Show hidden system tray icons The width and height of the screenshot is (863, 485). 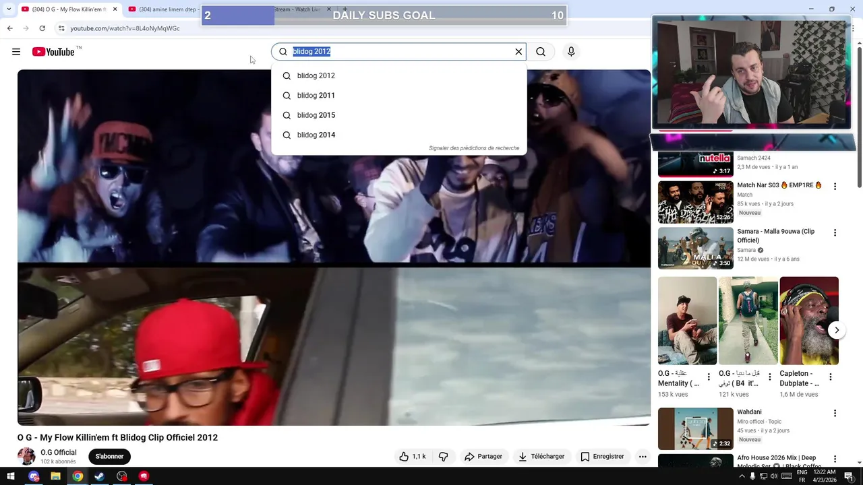point(742,476)
